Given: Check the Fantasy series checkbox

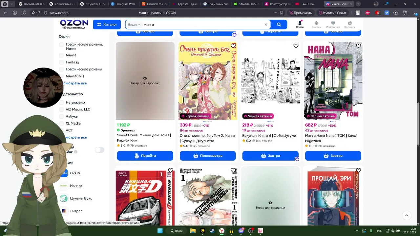Looking at the screenshot, I should click(x=61, y=62).
